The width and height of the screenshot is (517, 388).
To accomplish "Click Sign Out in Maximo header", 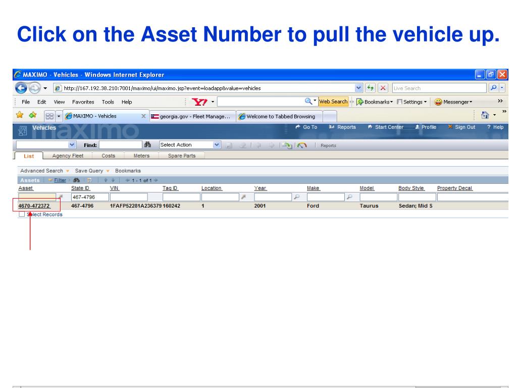I will tap(461, 127).
